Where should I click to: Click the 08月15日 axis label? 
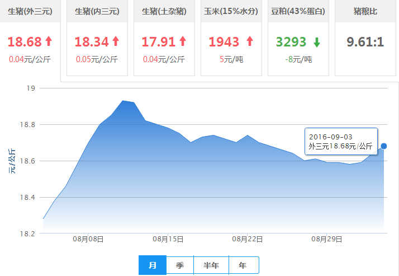168,239
